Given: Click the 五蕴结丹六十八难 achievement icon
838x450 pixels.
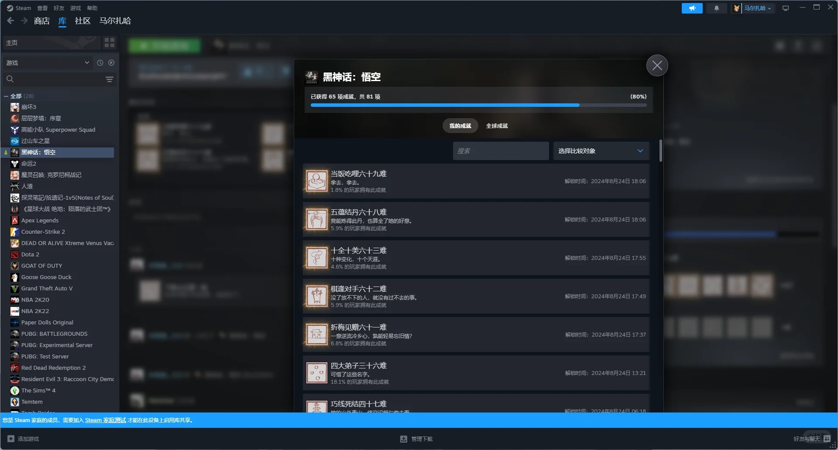Looking at the screenshot, I should tap(316, 219).
